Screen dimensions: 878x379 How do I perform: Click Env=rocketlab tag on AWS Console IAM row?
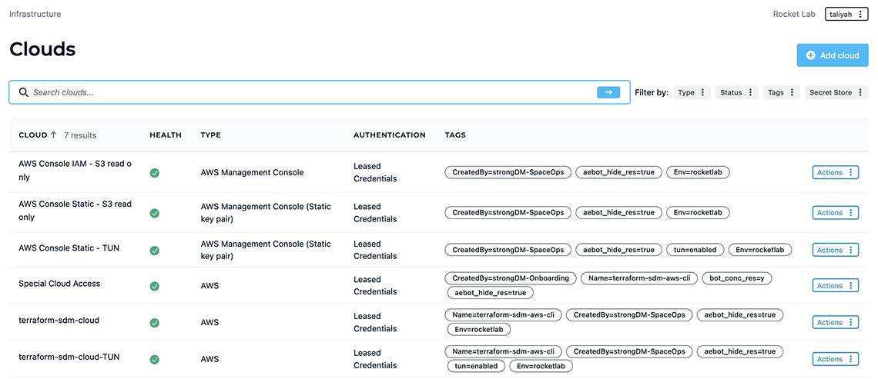click(x=699, y=172)
